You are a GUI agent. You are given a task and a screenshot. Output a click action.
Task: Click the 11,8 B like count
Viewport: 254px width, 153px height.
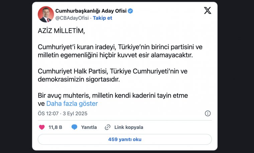[55, 127]
